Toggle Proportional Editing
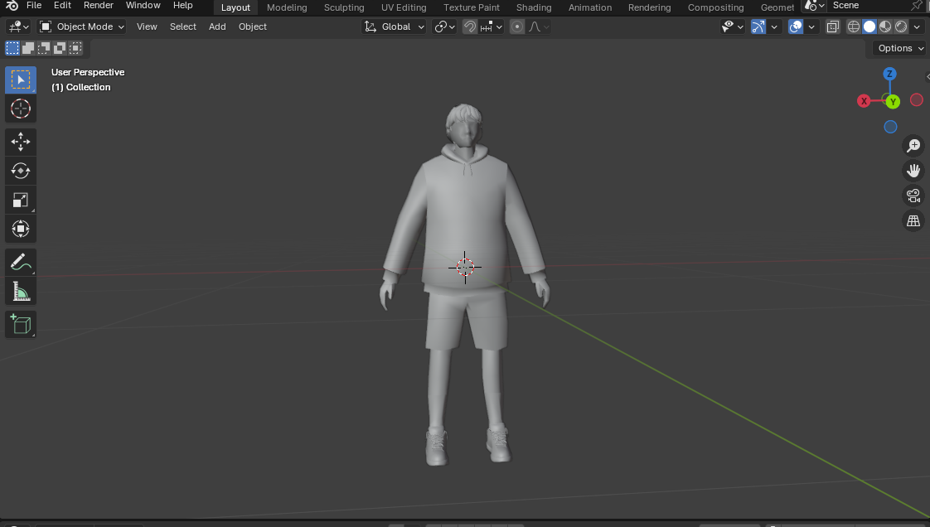The width and height of the screenshot is (930, 527). pyautogui.click(x=517, y=27)
